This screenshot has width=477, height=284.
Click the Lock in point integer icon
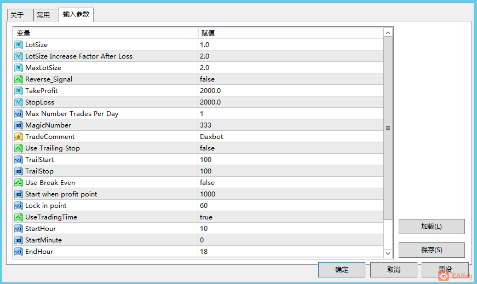[x=19, y=206]
